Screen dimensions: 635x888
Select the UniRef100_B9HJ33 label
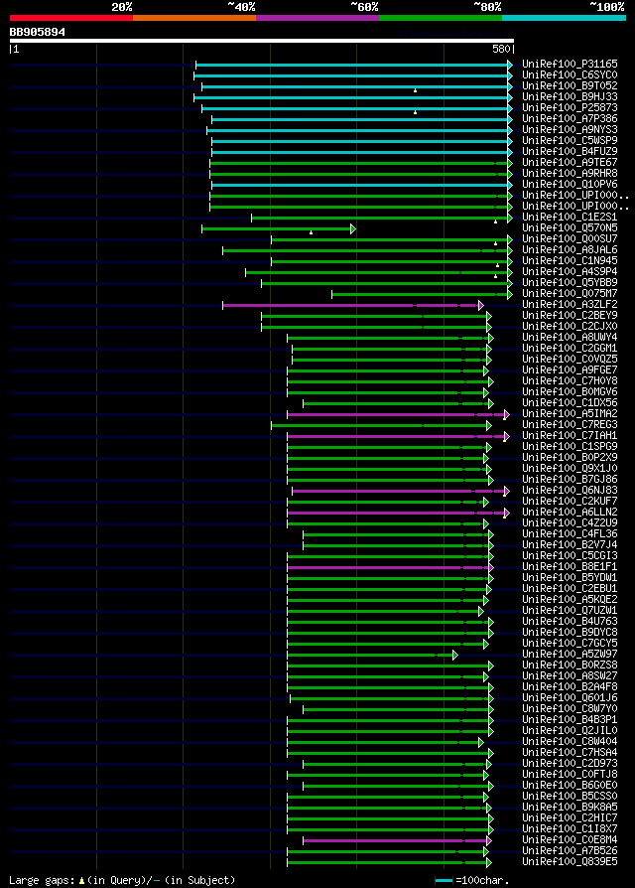point(570,96)
